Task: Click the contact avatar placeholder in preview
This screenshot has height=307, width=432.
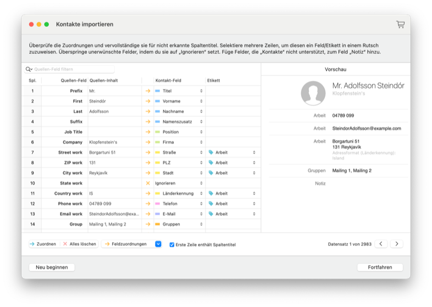Action: tap(313, 93)
